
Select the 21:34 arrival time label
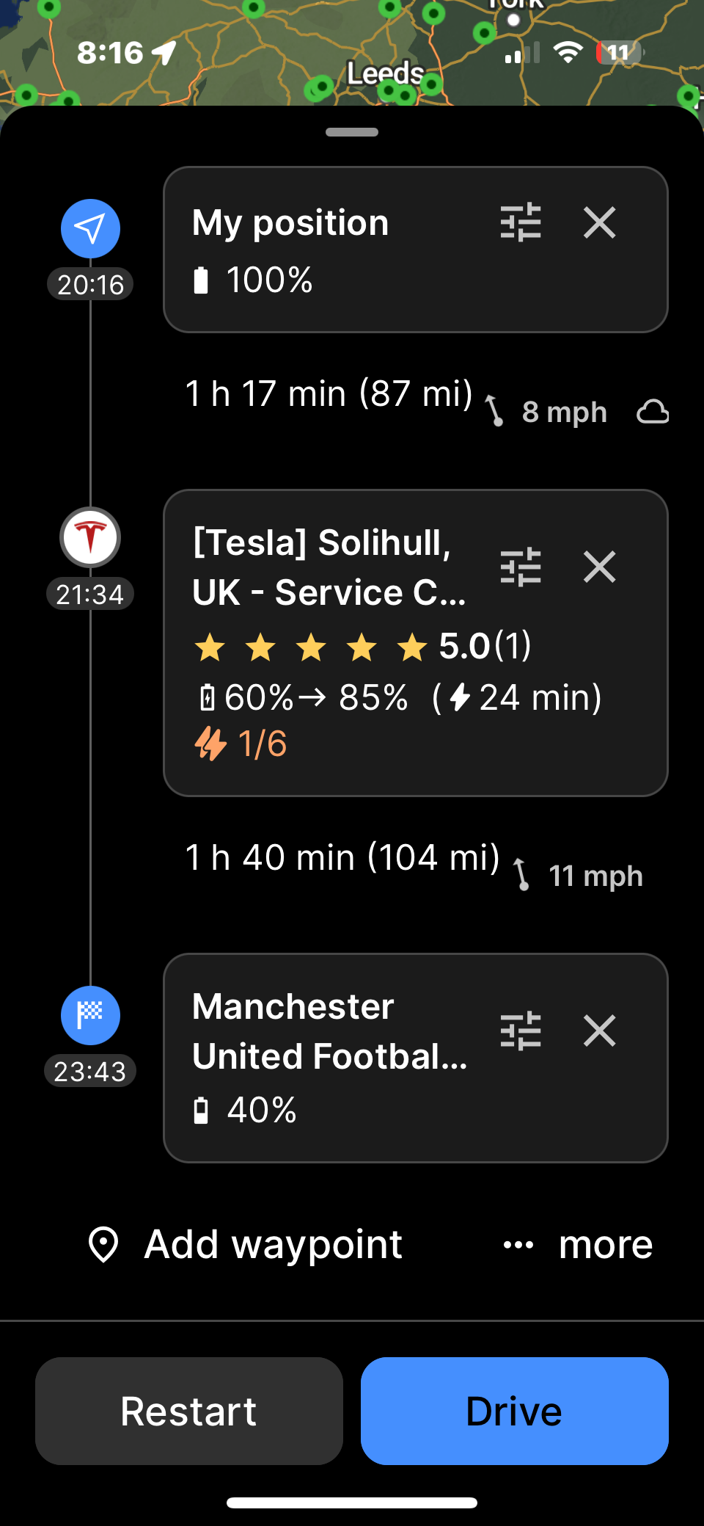pos(90,595)
